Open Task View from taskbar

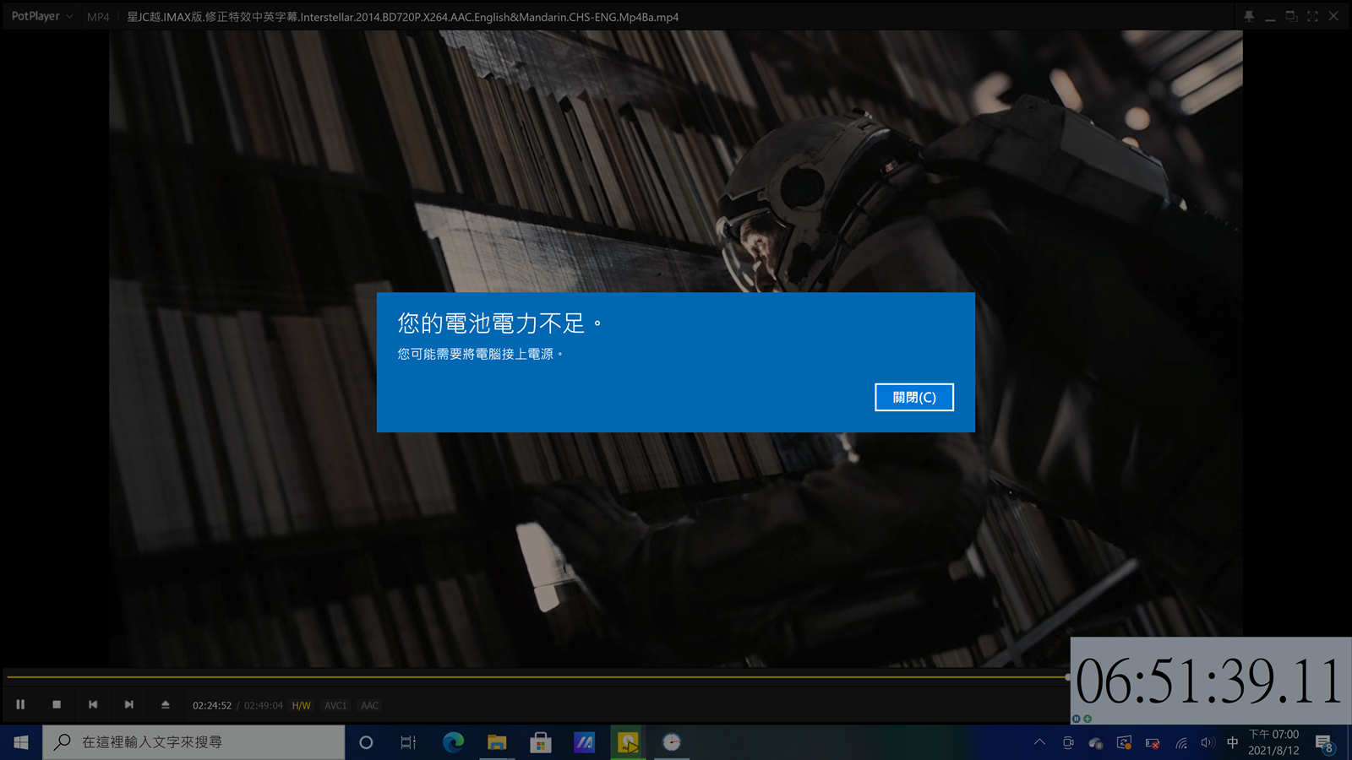(408, 742)
